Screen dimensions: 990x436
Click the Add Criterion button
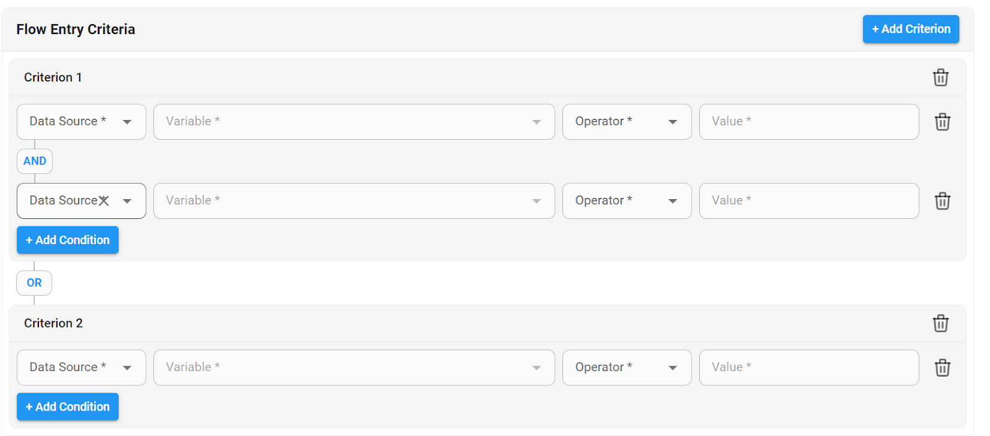(911, 29)
